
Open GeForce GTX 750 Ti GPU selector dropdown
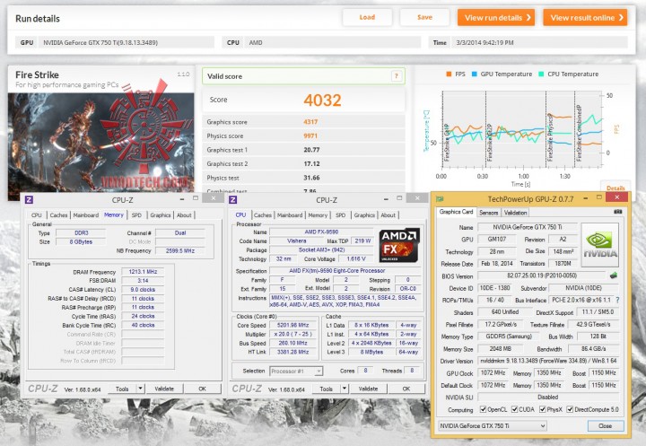point(493,425)
